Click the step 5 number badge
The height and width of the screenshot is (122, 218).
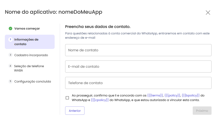click(x=10, y=81)
